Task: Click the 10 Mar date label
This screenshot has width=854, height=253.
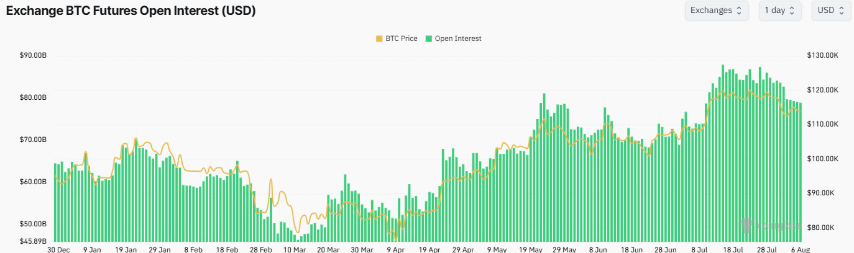Action: (295, 249)
